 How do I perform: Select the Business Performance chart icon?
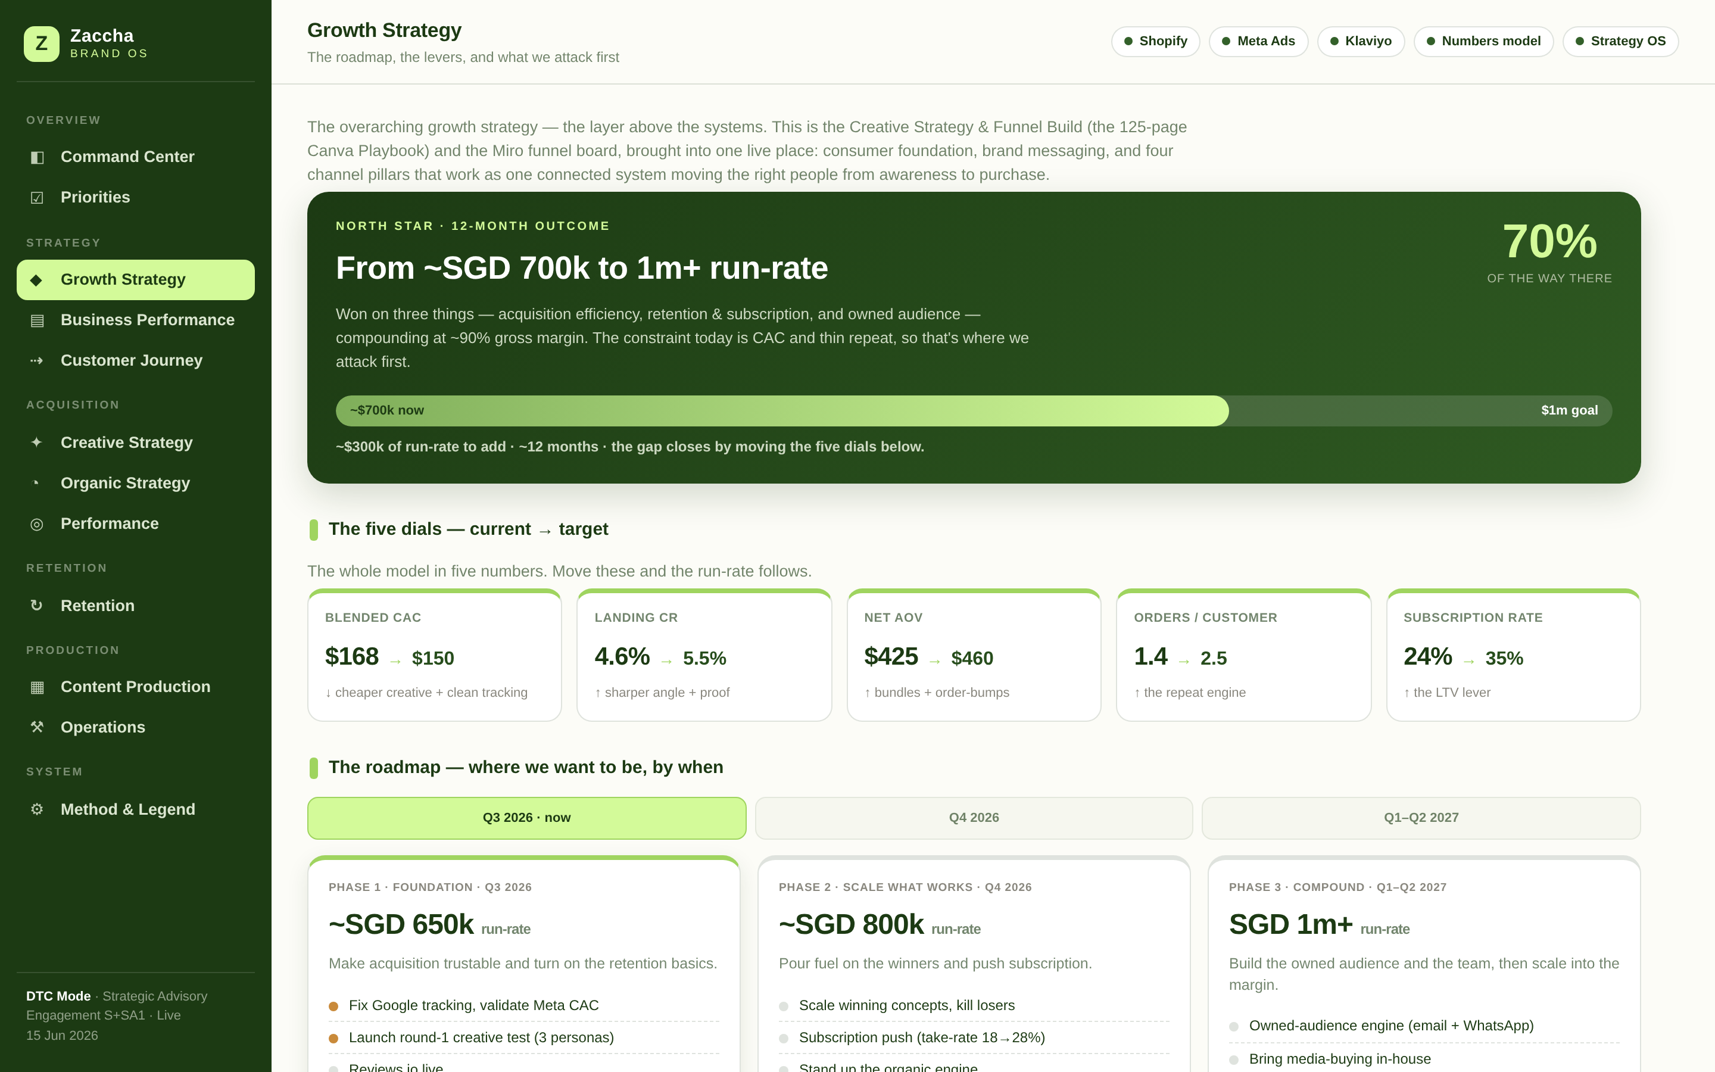[37, 320]
